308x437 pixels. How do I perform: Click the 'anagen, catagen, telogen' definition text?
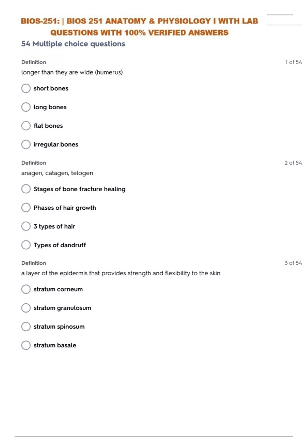[x=57, y=173]
